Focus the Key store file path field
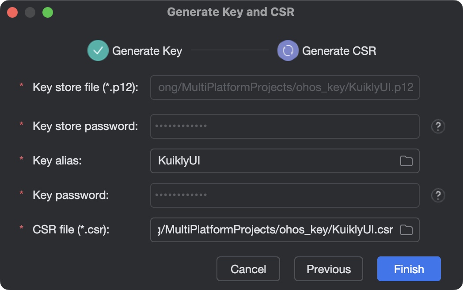This screenshot has height=290, width=463. (x=285, y=88)
